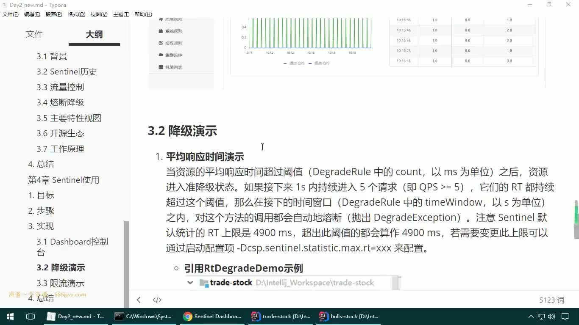
Task: Jump to outline item 3.3 流量控制
Action: click(60, 87)
